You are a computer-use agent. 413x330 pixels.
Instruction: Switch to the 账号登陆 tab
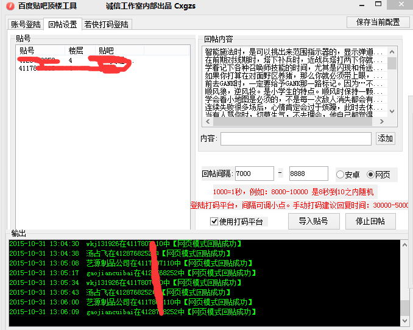pos(26,24)
